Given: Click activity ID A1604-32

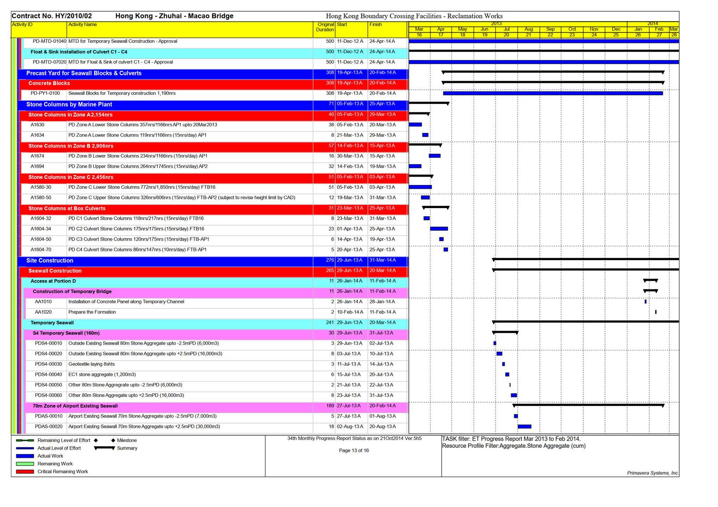Looking at the screenshot, I should [41, 219].
